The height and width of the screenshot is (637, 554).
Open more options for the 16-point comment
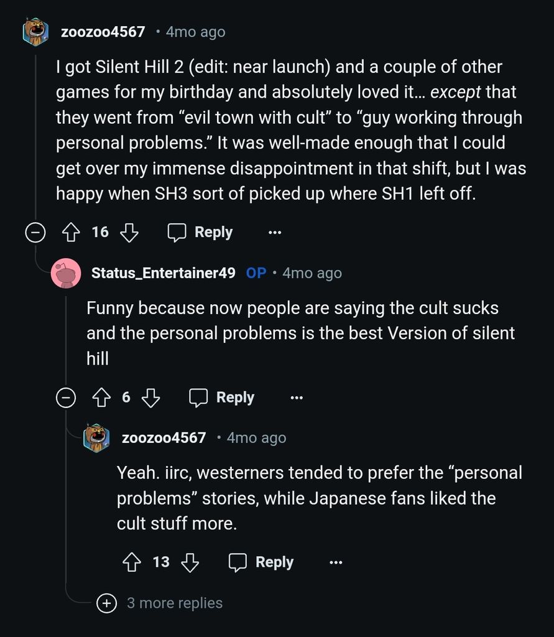tap(274, 233)
